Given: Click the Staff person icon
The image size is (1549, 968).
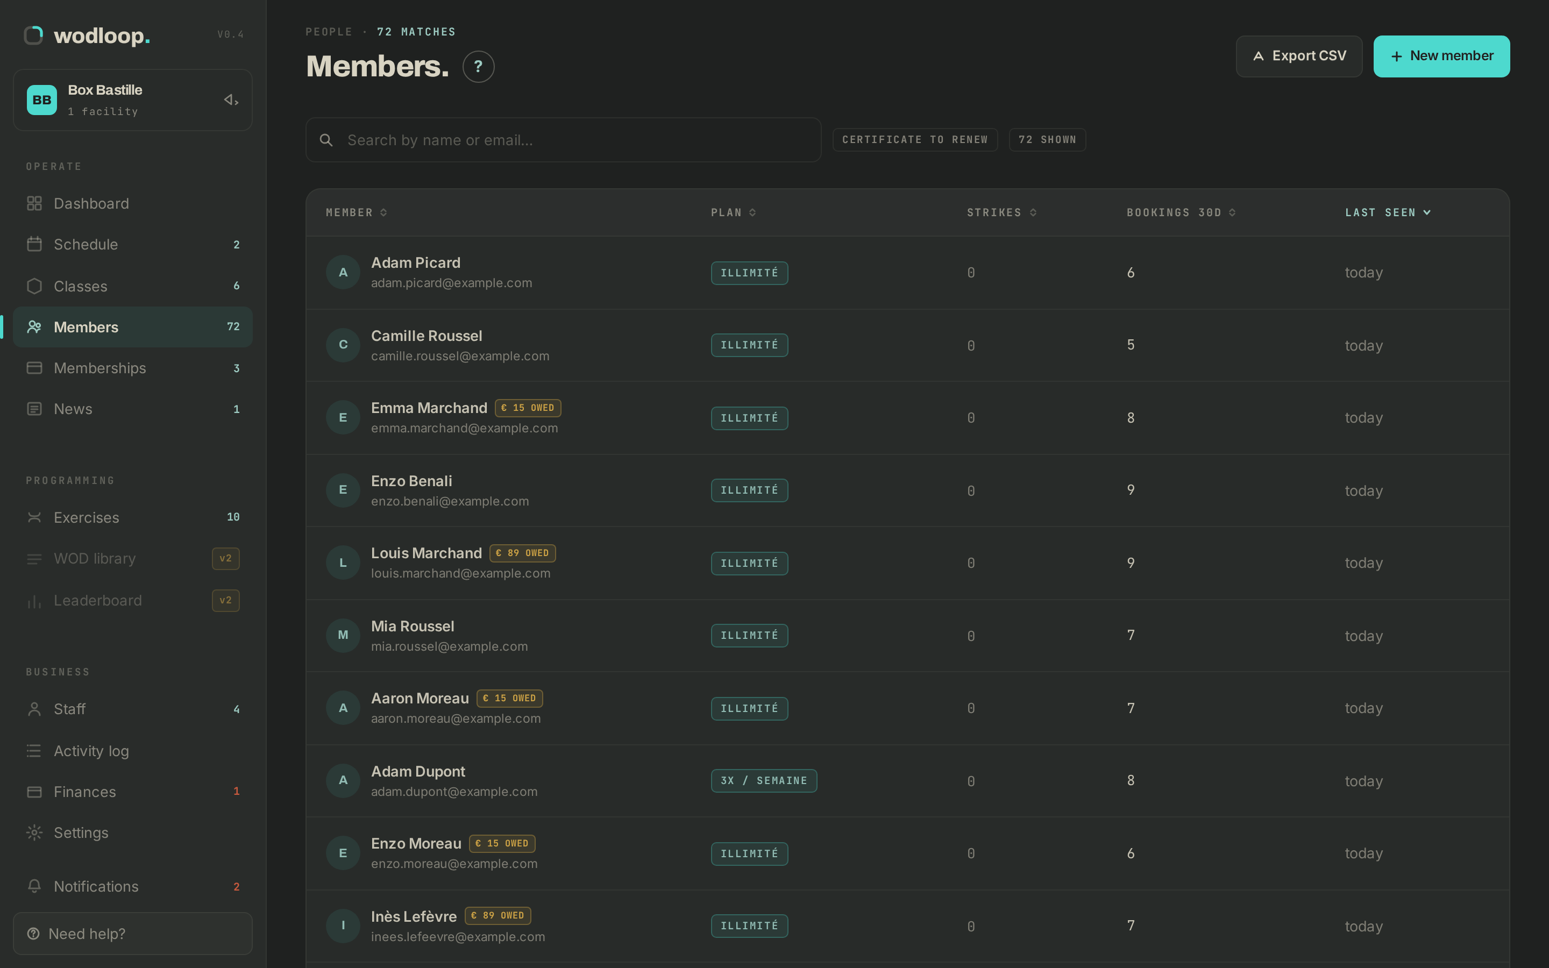Looking at the screenshot, I should (x=34, y=709).
